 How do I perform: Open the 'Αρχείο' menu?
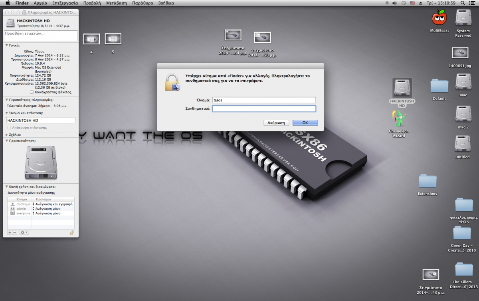(x=40, y=3)
